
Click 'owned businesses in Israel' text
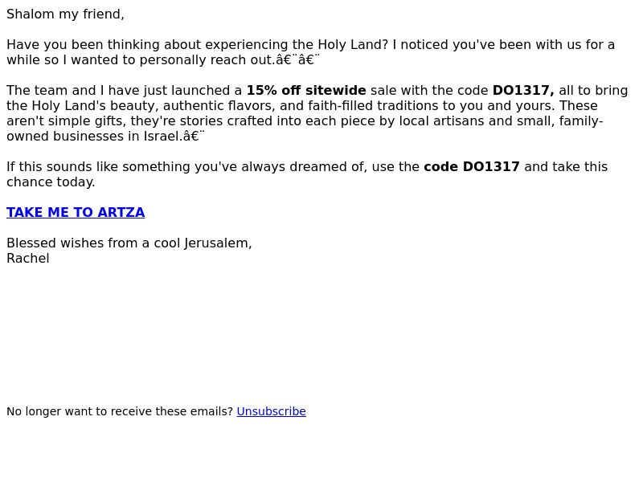[93, 136]
